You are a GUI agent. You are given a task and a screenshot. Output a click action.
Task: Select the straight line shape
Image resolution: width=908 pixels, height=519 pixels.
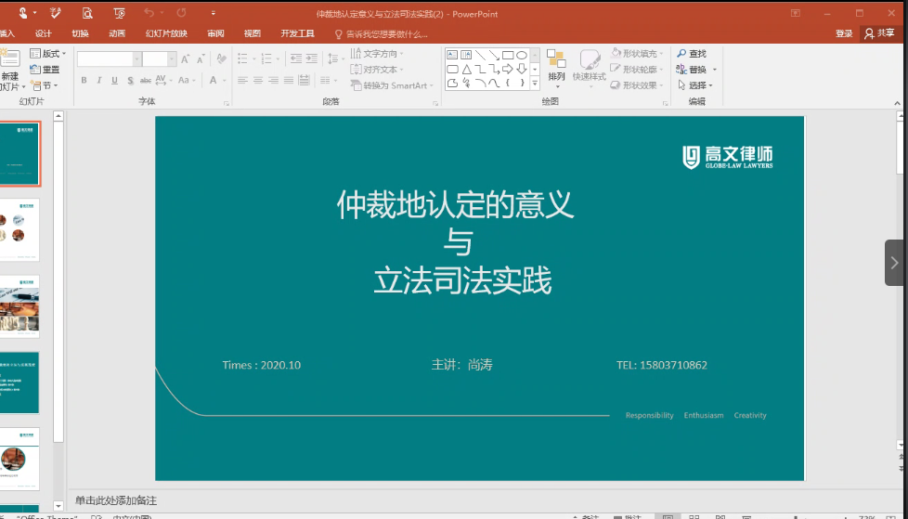(480, 55)
